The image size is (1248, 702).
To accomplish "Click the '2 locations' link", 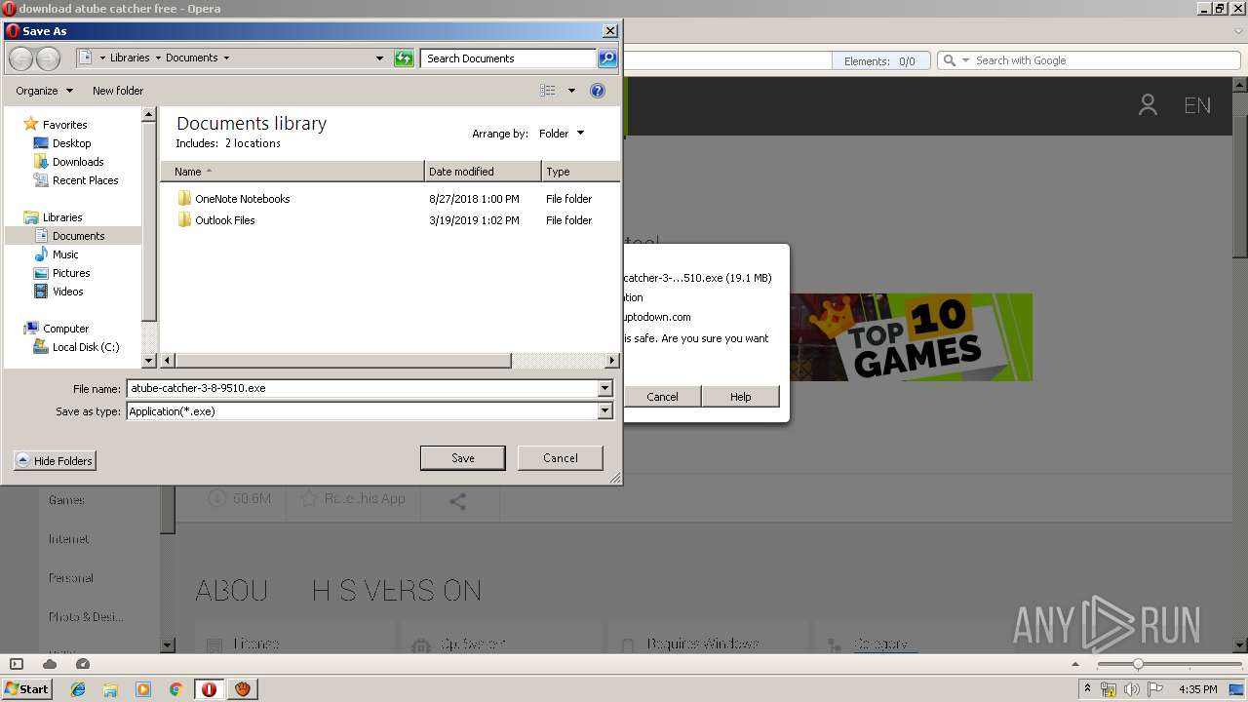I will [x=253, y=143].
